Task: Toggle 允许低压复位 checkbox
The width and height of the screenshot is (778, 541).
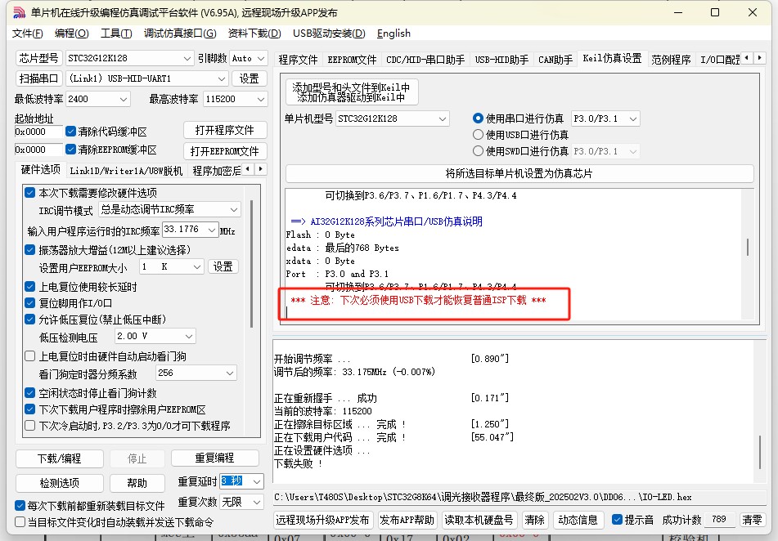Action: (29, 320)
